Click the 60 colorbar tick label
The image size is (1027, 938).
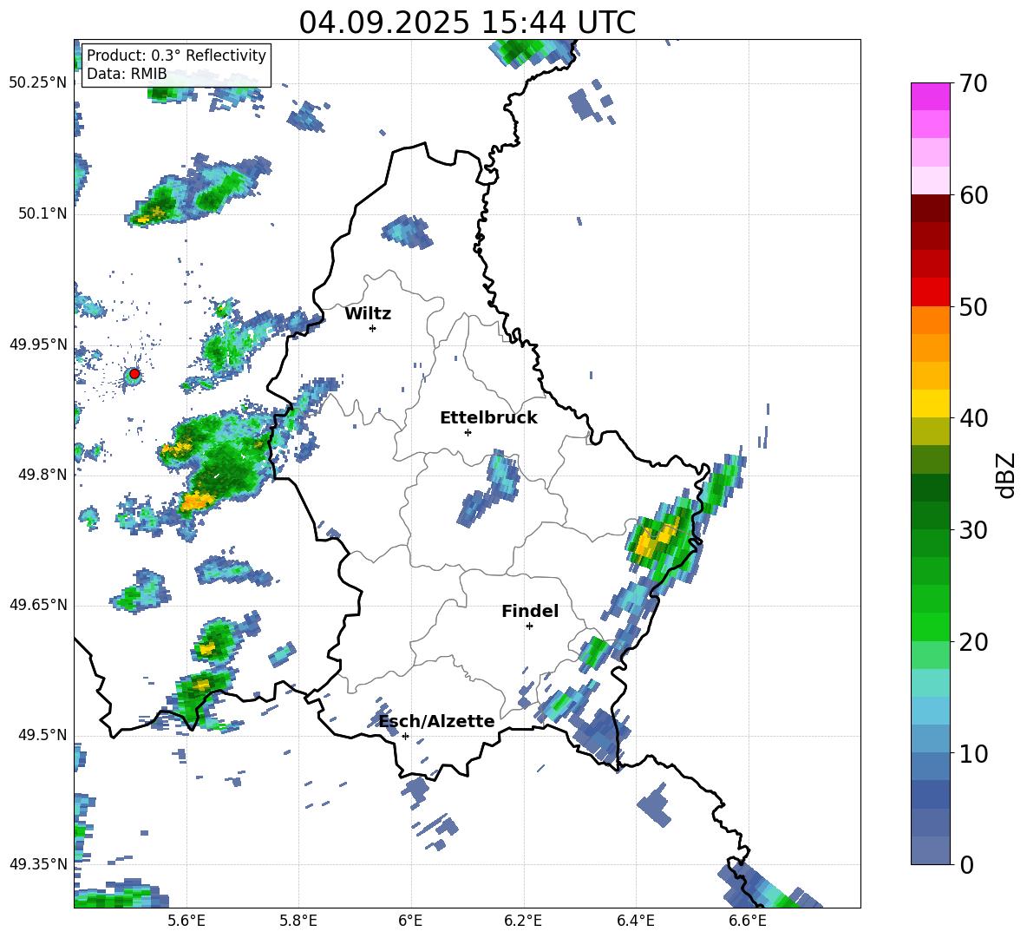point(973,195)
